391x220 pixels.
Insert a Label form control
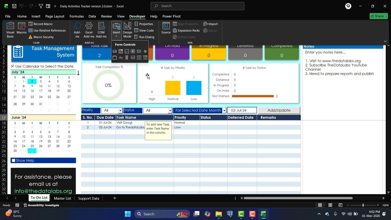121,57
